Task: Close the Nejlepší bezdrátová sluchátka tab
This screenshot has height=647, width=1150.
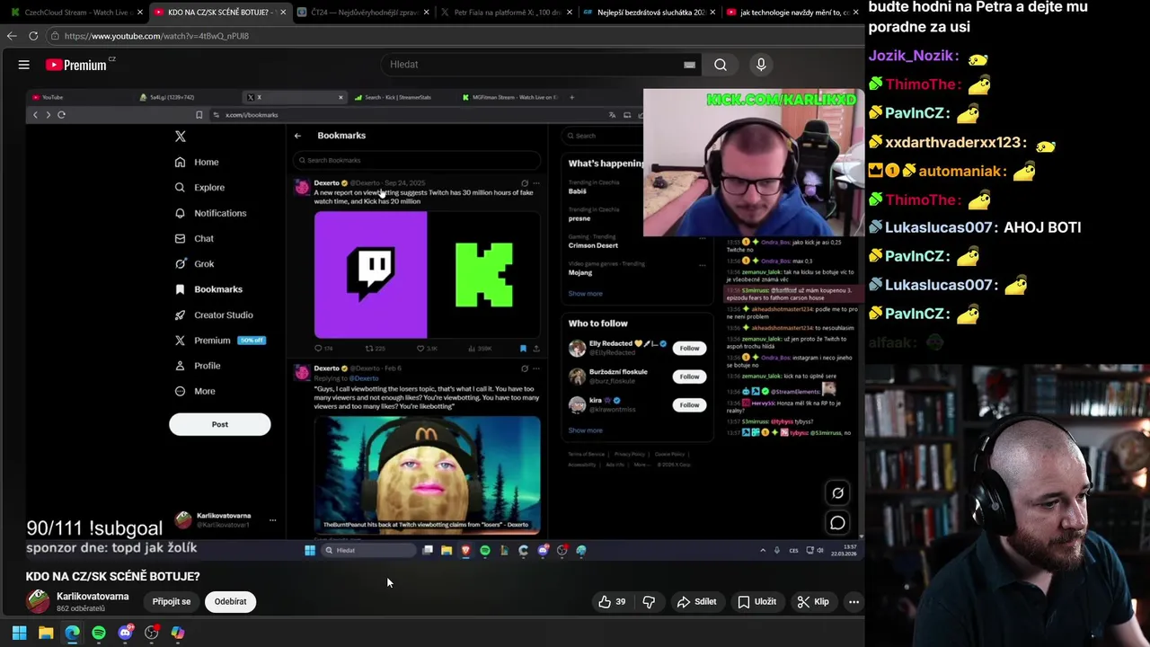Action: 712,13
